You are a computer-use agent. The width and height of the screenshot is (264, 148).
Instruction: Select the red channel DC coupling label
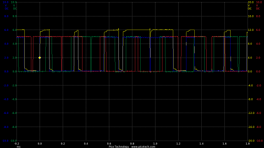point(258,9)
